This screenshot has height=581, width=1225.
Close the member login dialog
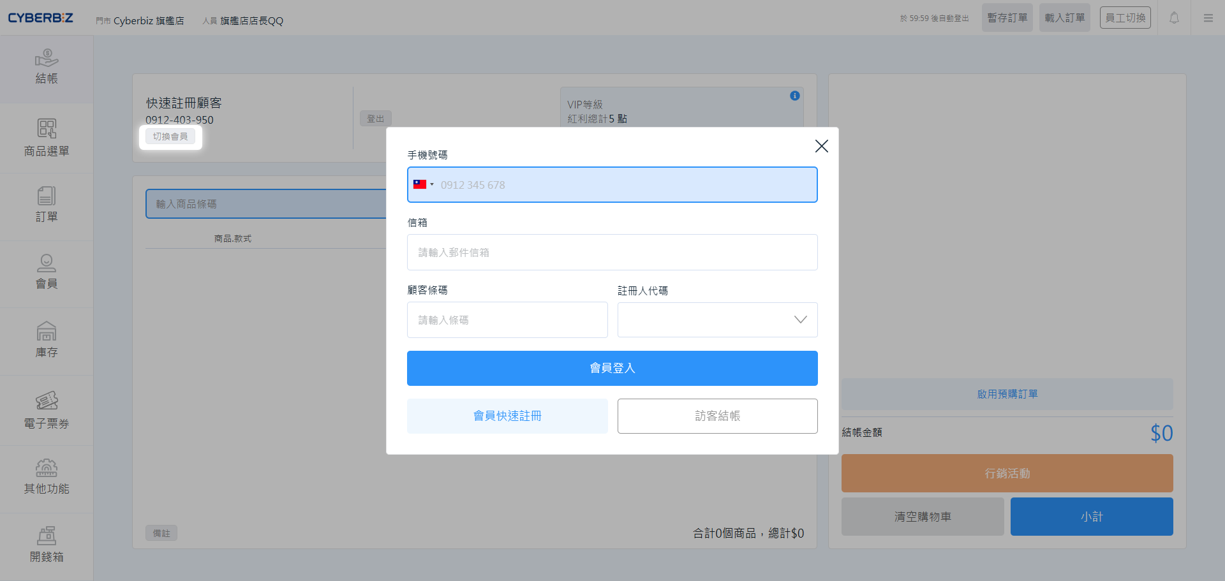coord(821,146)
